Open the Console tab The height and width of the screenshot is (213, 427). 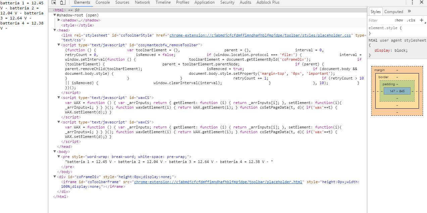point(103,2)
